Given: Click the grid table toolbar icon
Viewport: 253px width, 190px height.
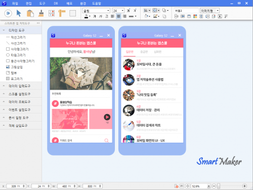Looking at the screenshot, I should (x=72, y=13).
